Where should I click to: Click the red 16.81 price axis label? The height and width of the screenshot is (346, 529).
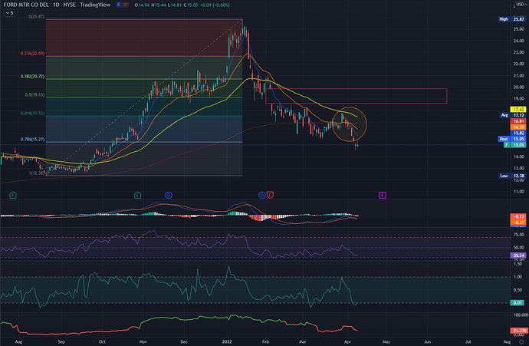click(518, 121)
